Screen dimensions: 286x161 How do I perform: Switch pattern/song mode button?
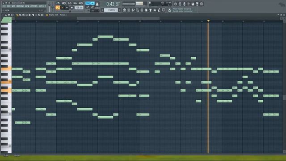(x=58, y=8)
